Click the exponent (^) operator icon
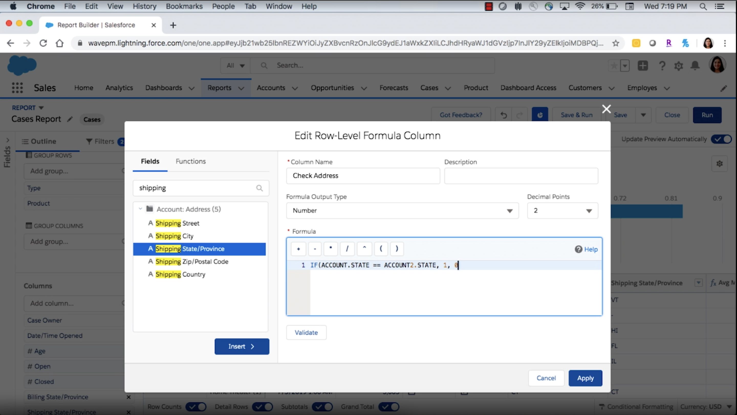Image resolution: width=737 pixels, height=415 pixels. tap(364, 249)
